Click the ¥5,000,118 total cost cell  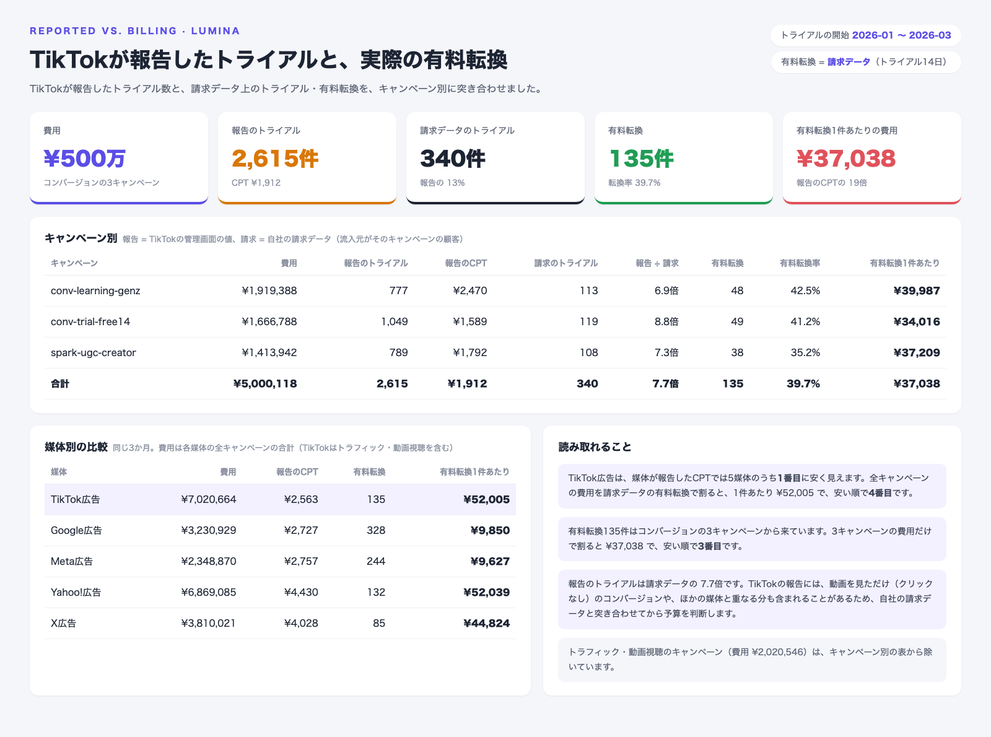[265, 383]
